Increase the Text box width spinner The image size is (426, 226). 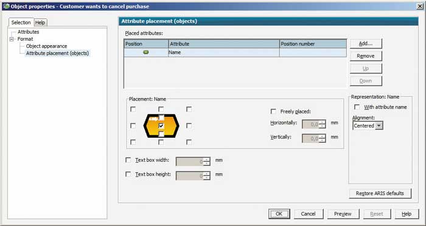click(x=207, y=160)
